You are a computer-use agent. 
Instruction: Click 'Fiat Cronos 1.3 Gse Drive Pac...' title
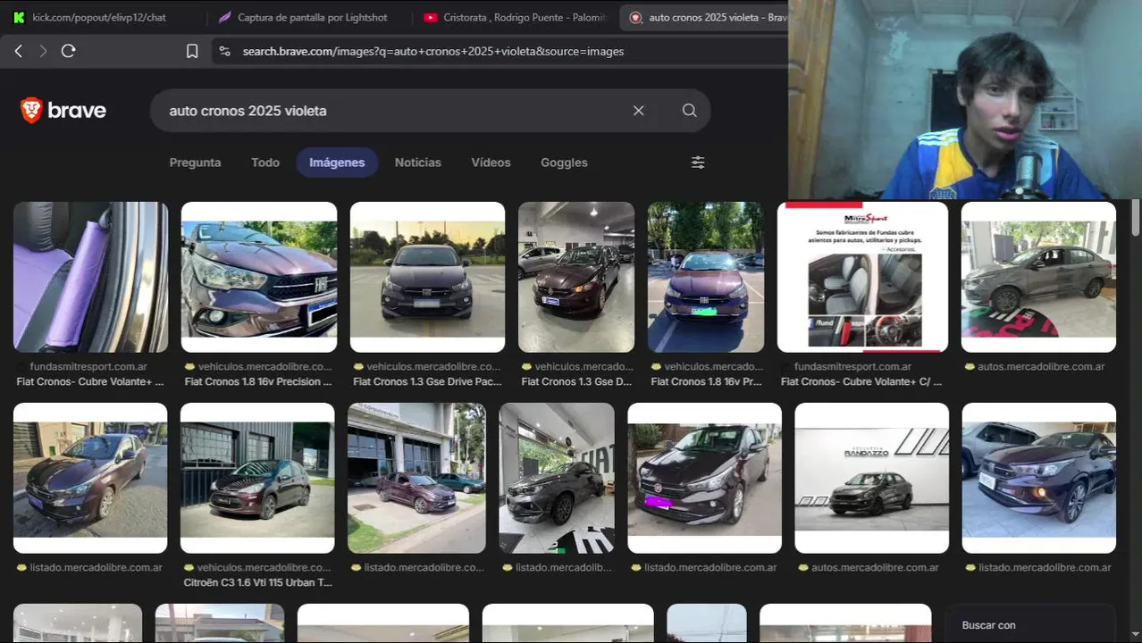coord(427,381)
